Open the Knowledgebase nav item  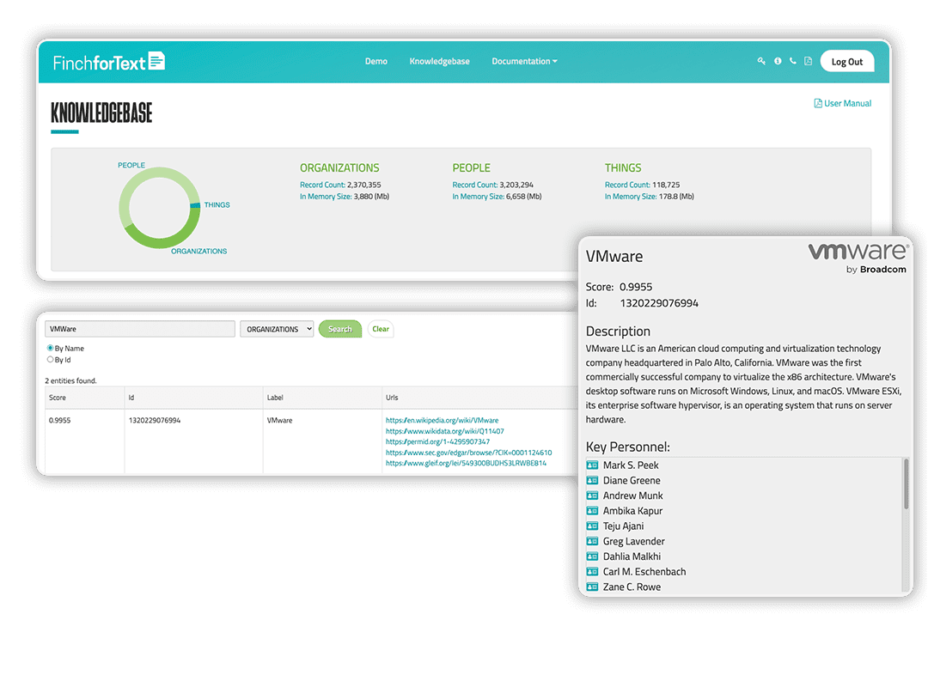click(x=440, y=61)
